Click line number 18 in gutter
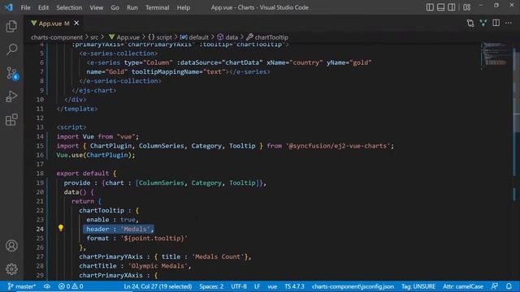 pos(40,173)
